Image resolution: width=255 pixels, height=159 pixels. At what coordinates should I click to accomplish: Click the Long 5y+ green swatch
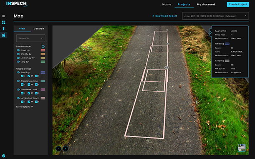[43, 62]
